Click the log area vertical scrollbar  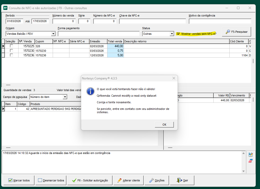pos(244,162)
